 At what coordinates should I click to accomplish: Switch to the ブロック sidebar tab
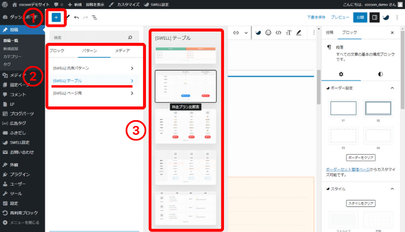[350, 33]
